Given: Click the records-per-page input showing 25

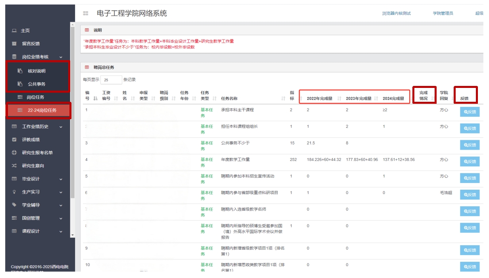Looking at the screenshot, I should (x=111, y=80).
